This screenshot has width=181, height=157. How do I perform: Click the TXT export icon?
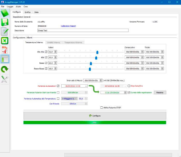click(5, 32)
